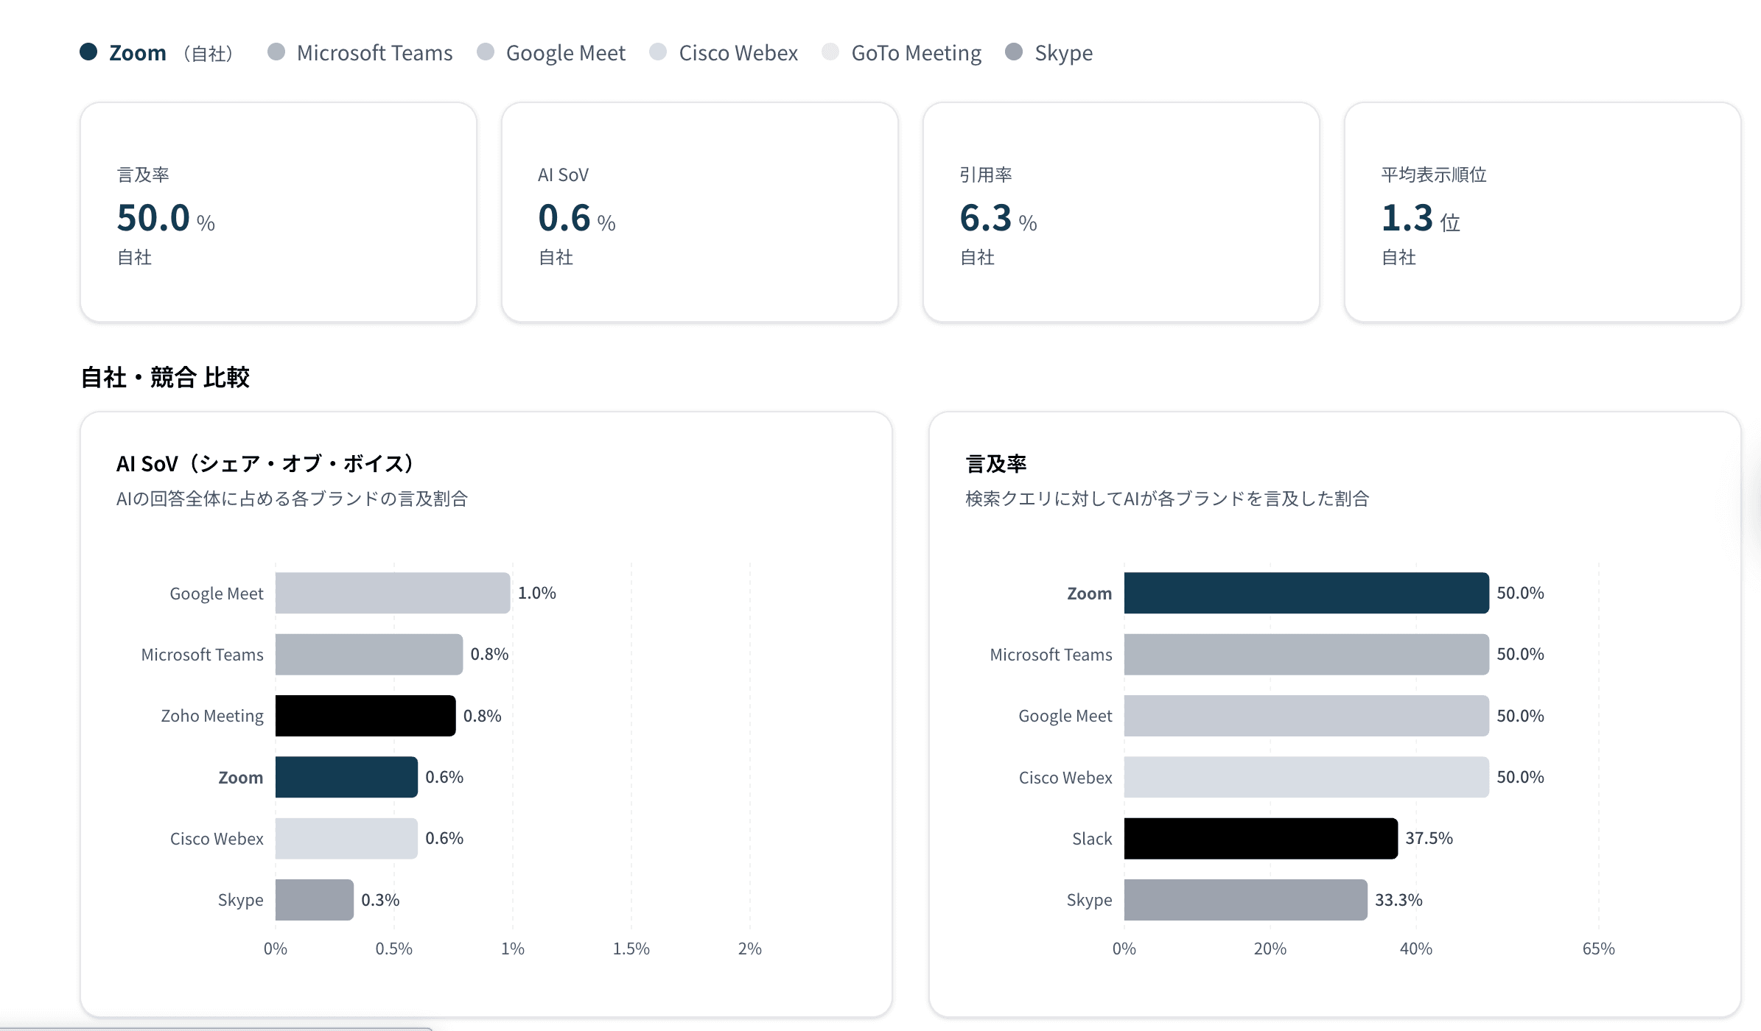Click the black Zoho Meeting bar
The height and width of the screenshot is (1031, 1761).
tap(365, 716)
